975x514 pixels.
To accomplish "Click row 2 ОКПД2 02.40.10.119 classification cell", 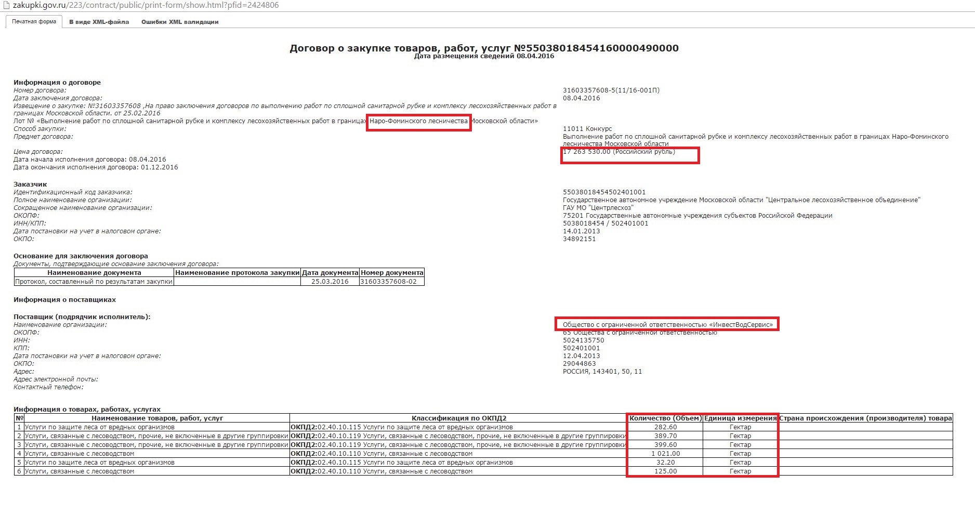I will click(459, 436).
